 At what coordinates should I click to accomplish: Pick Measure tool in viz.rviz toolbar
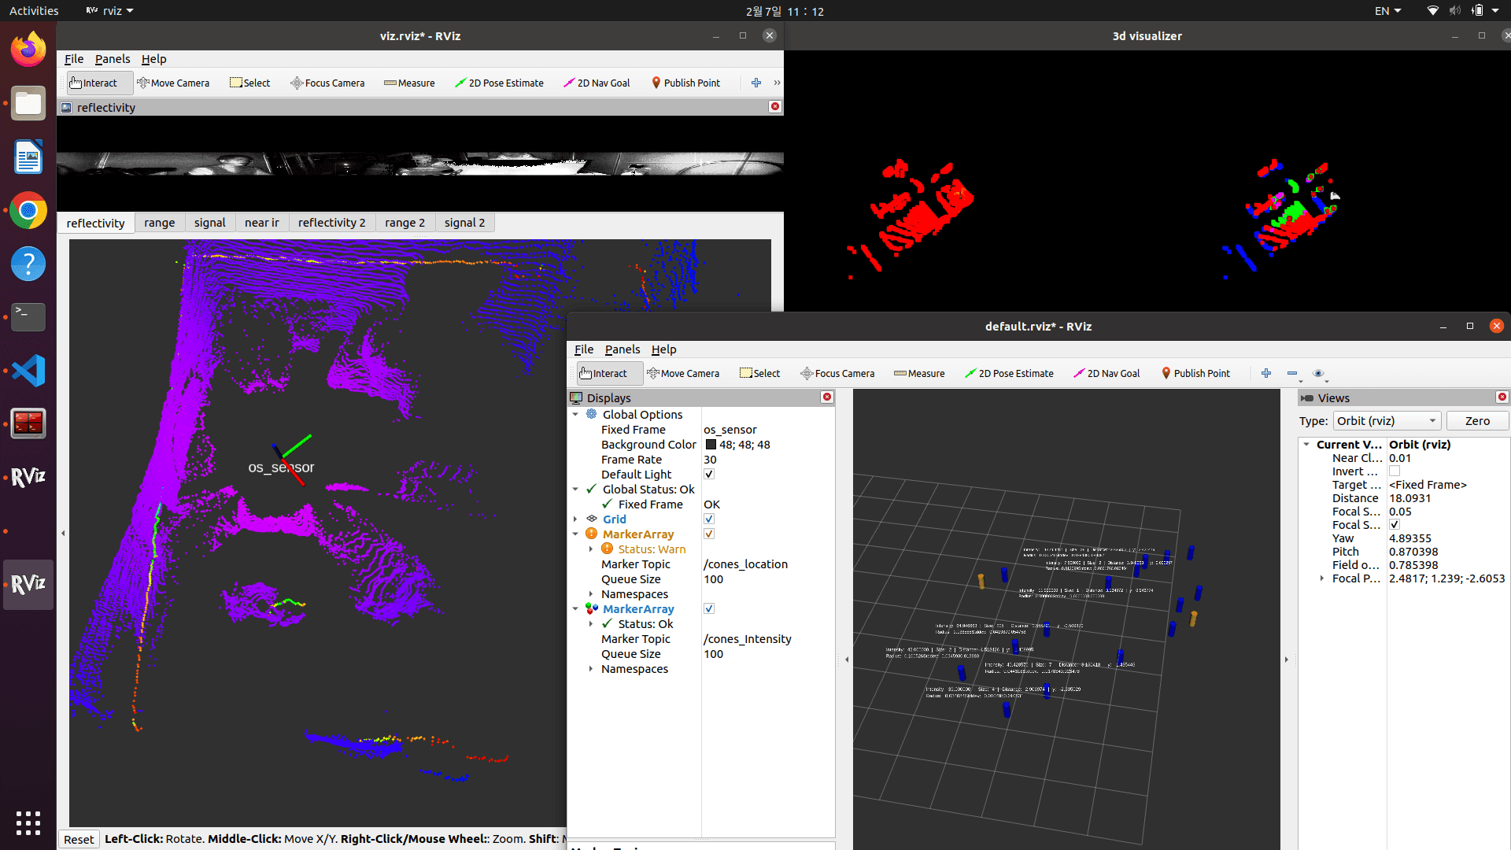pos(409,83)
